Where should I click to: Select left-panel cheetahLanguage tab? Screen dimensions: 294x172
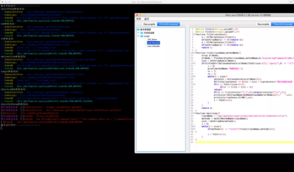point(169,24)
